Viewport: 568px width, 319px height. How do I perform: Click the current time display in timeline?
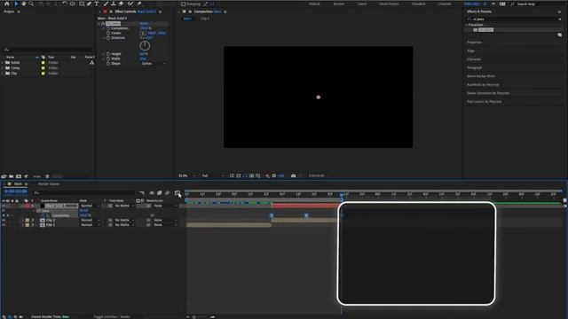tap(16, 191)
